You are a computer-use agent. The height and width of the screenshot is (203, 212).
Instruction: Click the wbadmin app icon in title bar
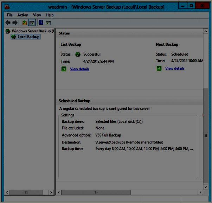[7, 7]
